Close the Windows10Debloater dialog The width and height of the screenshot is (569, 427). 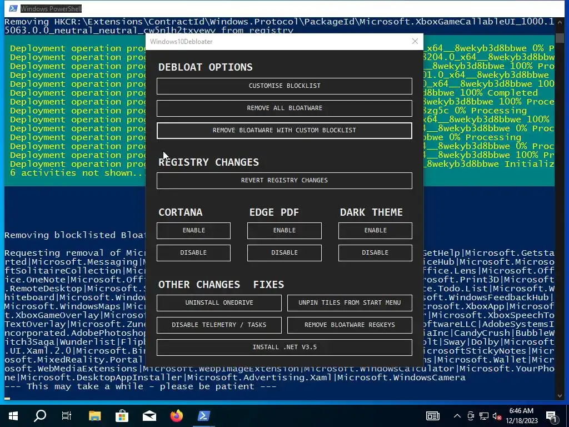[x=415, y=41]
